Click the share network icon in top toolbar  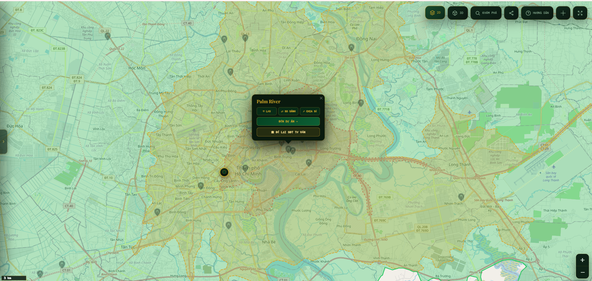(x=511, y=13)
